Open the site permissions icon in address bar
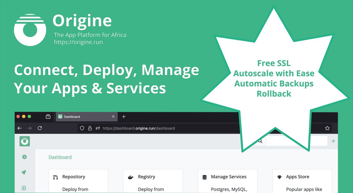 click(98, 128)
